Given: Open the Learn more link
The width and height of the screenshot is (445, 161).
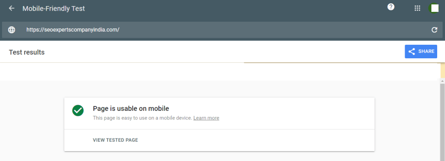Looking at the screenshot, I should coord(206,118).
